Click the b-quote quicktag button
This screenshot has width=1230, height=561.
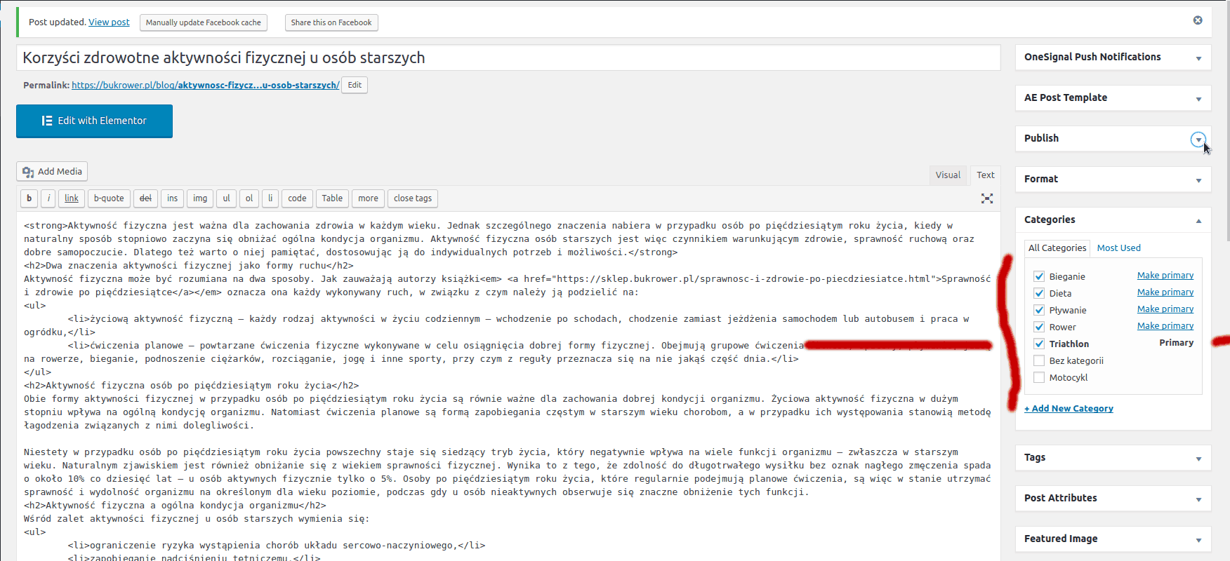(x=109, y=198)
